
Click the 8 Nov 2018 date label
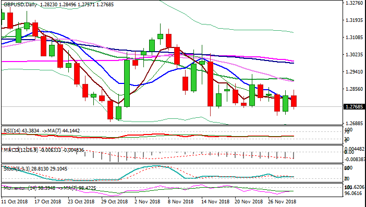(x=181, y=201)
